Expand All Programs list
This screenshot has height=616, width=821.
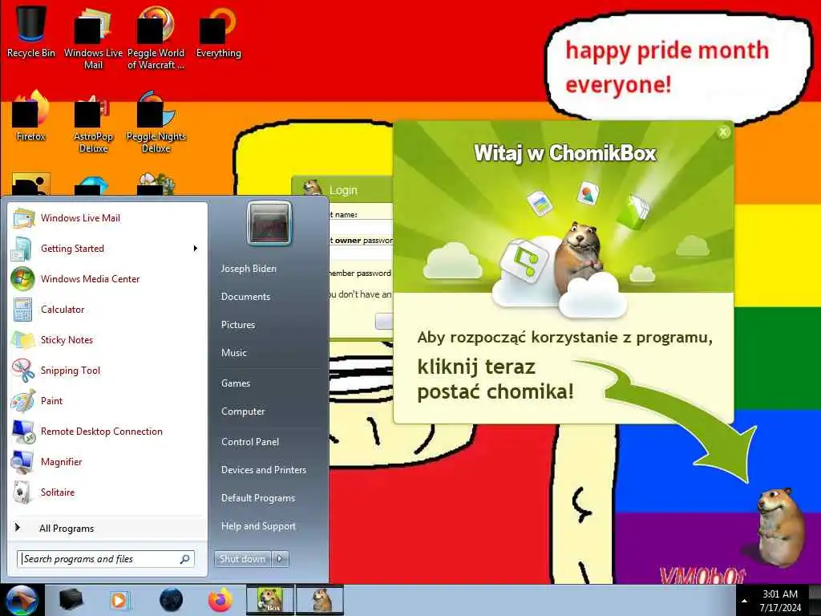click(107, 528)
